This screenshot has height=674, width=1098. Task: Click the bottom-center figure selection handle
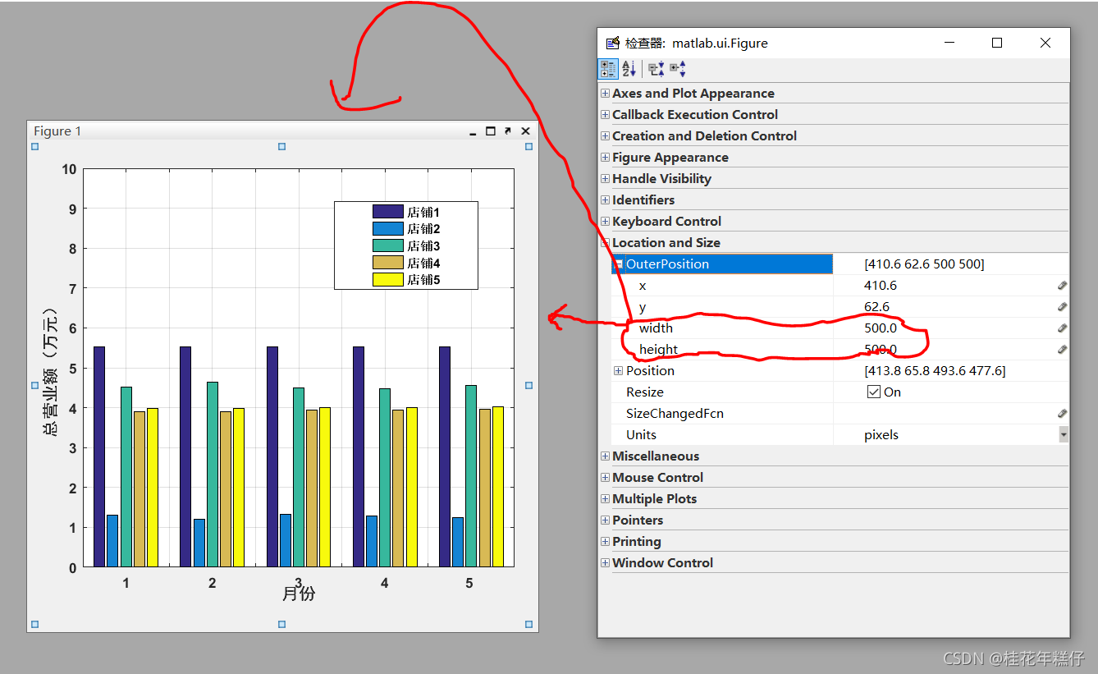[x=281, y=624]
